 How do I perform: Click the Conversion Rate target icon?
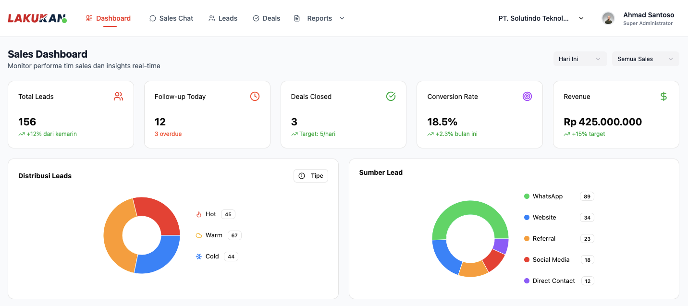[527, 97]
